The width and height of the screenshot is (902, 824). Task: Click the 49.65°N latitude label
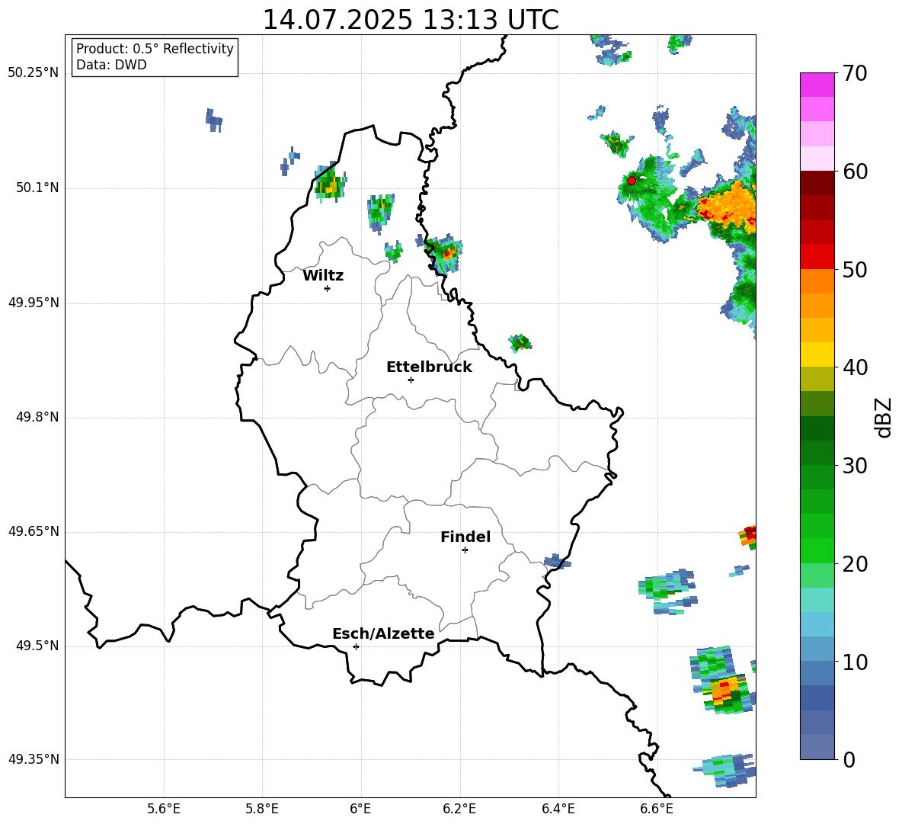[x=34, y=531]
